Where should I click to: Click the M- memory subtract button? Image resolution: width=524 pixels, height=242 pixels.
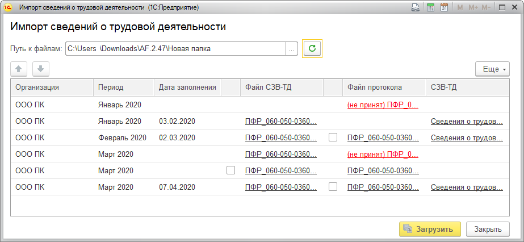[486, 7]
